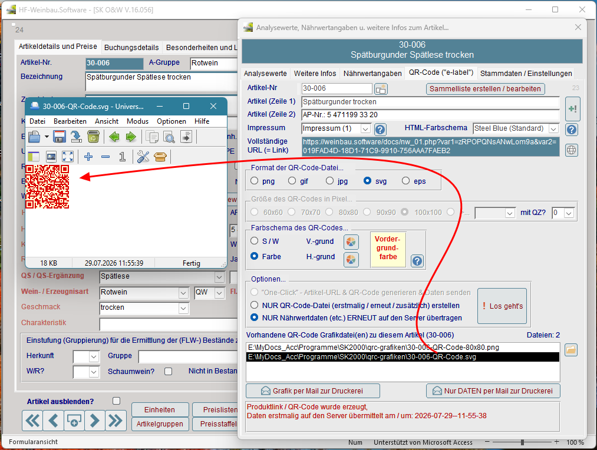Open folder icon next to QR-Code file list
Viewport: 597px width, 450px height.
point(570,350)
